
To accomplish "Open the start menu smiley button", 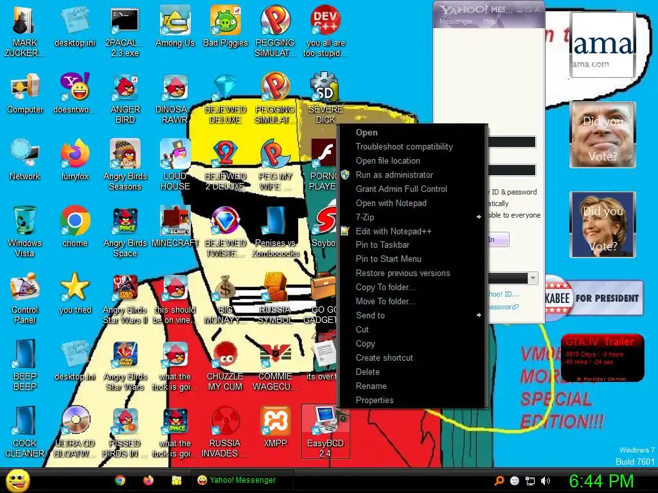I will 17,480.
